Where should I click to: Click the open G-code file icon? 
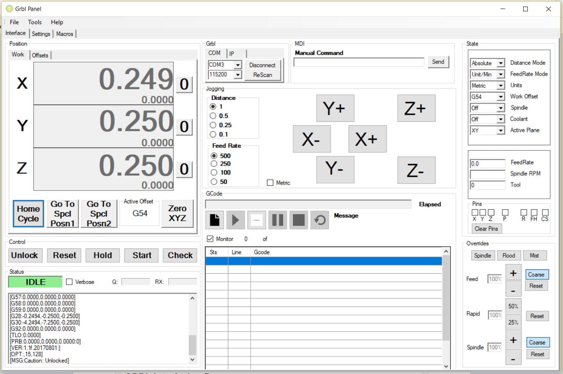tap(215, 220)
